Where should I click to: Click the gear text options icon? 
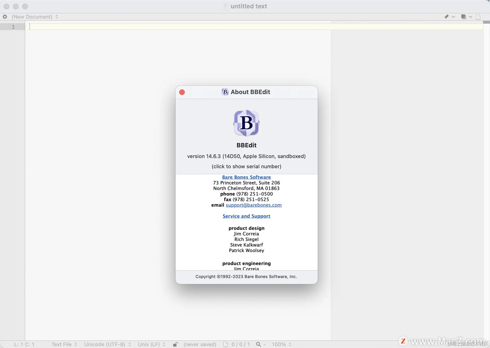tap(5, 17)
